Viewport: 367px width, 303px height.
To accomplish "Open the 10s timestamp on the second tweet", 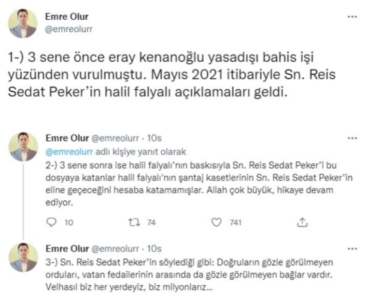I will point(154,138).
